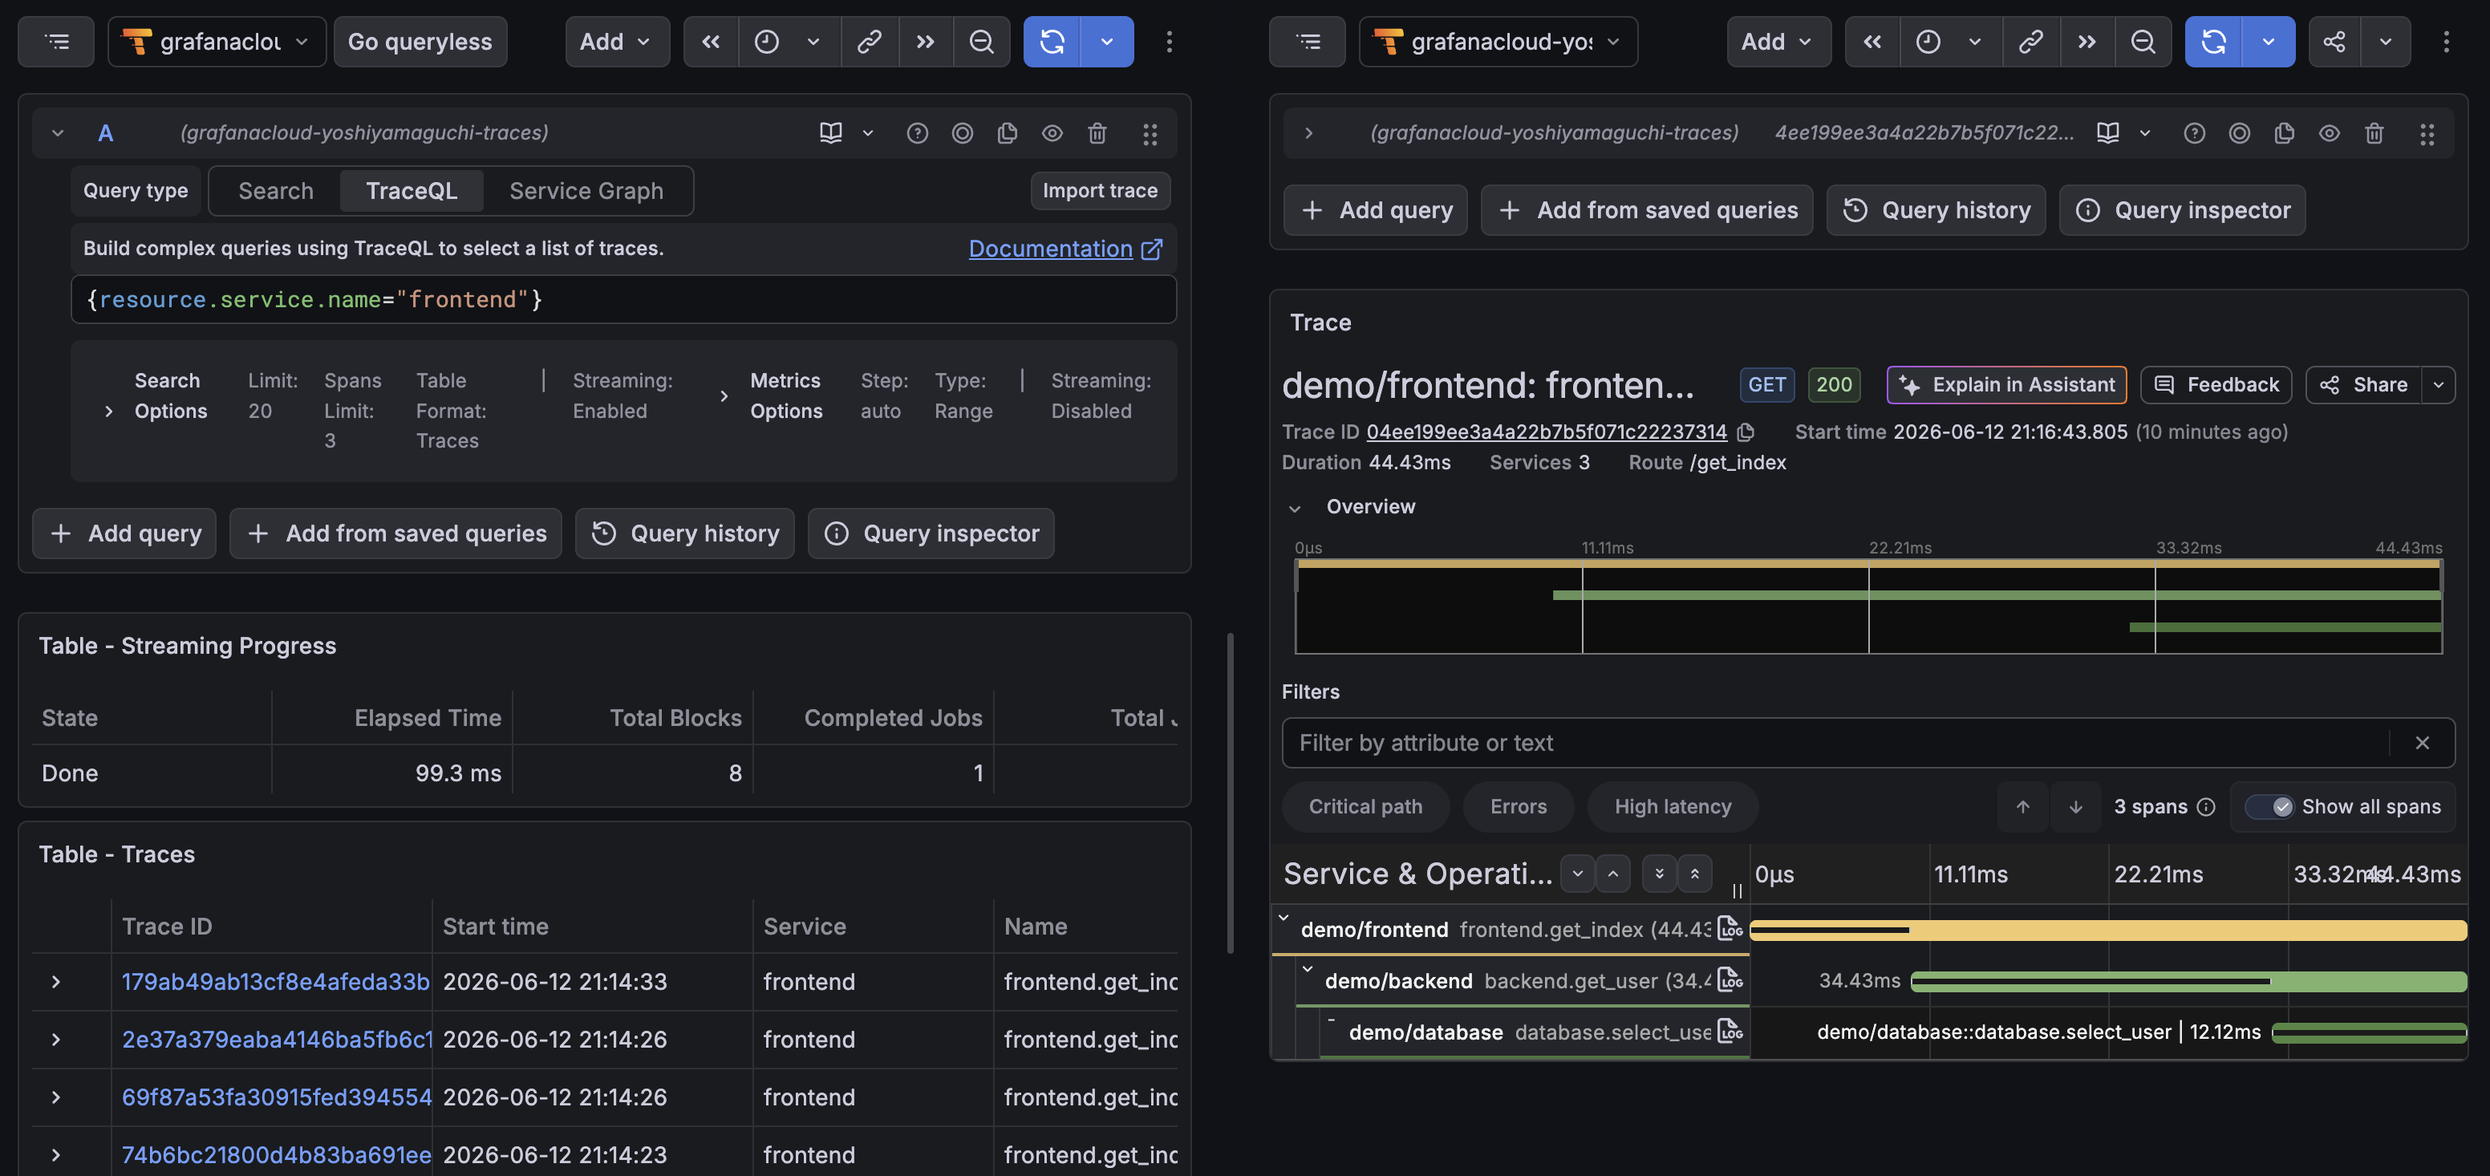The width and height of the screenshot is (2490, 1176).
Task: Click the share icon in right pane toolbar
Action: (x=2334, y=42)
